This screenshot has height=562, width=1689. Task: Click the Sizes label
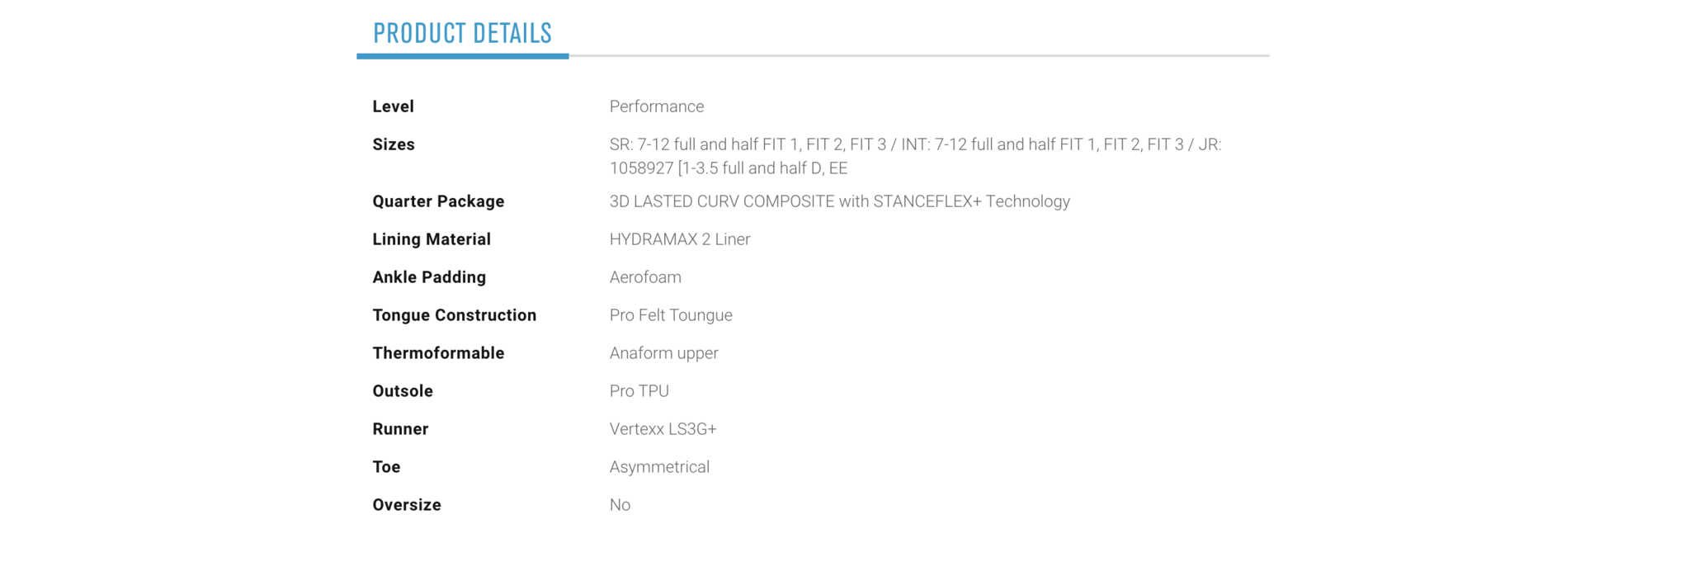click(x=394, y=144)
